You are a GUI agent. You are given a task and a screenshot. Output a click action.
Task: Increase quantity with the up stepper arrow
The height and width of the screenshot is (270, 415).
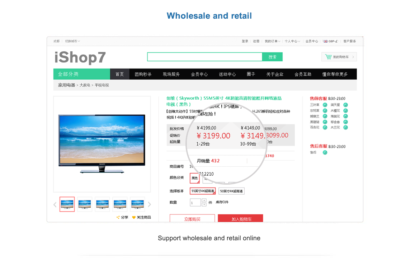[x=204, y=200]
